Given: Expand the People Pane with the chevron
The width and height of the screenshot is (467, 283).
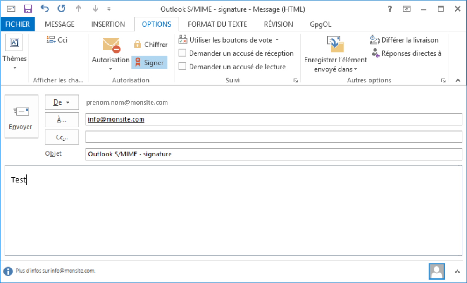Looking at the screenshot, I should point(457,271).
